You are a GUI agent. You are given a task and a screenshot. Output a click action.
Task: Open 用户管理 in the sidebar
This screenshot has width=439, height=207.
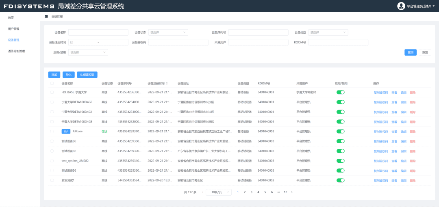pyautogui.click(x=13, y=29)
